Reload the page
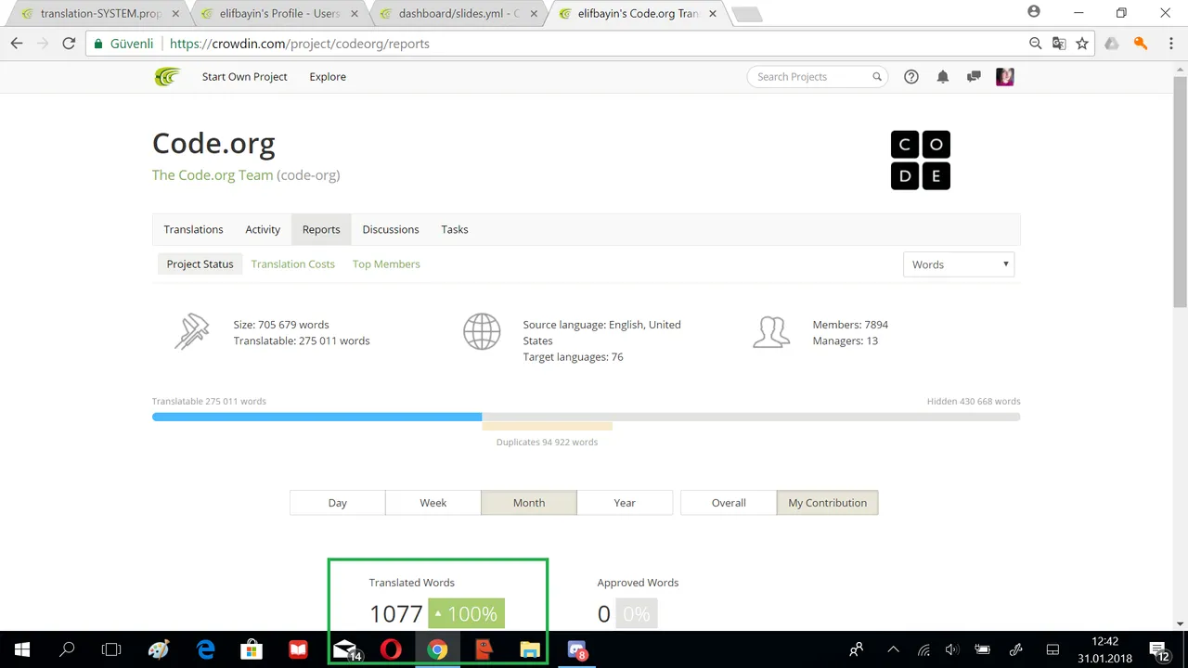 tap(69, 44)
